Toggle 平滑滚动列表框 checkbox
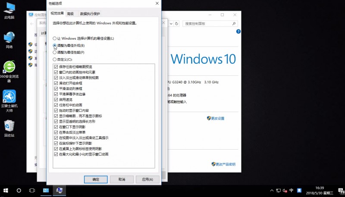 click(x=56, y=89)
